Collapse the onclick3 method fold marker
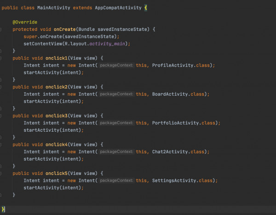Image resolution: width=276 pixels, height=215 pixels. pyautogui.click(x=0, y=116)
